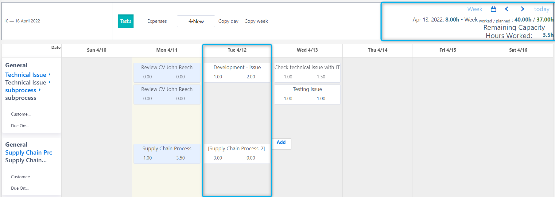Open the calendar date picker icon
The height and width of the screenshot is (197, 555).
coord(493,9)
